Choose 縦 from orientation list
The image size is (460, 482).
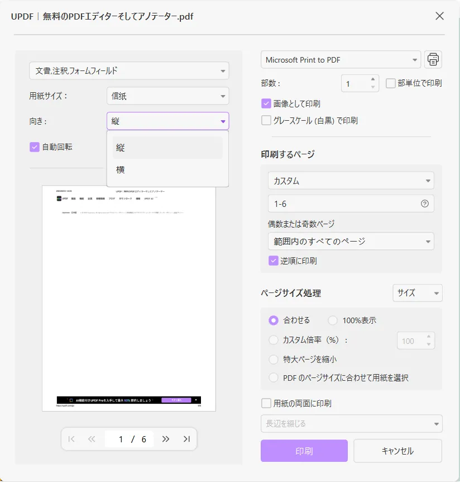coord(167,148)
